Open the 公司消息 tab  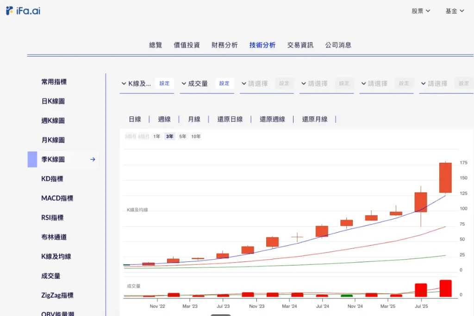point(338,45)
